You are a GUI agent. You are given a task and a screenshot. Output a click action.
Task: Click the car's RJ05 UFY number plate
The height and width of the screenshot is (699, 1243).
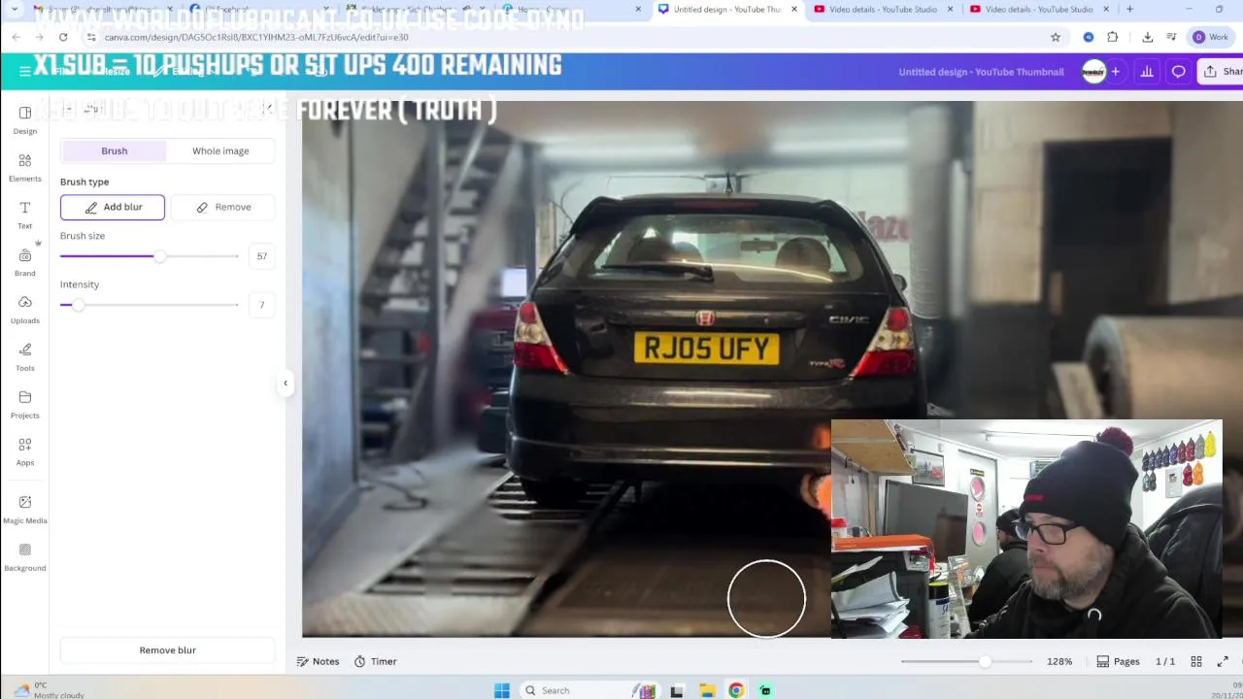coord(706,348)
